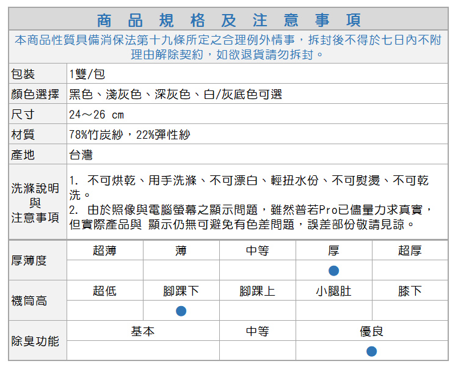Select the 1雙/包 packaging value

coord(87,75)
